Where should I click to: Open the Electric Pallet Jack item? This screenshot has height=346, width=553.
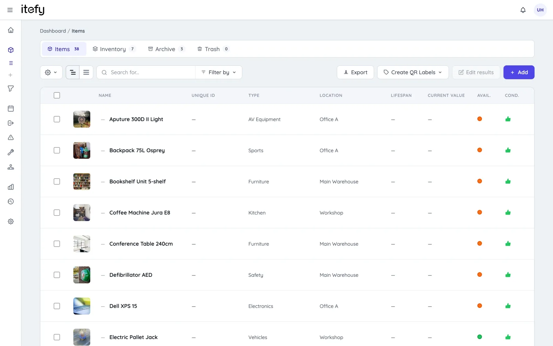click(x=133, y=337)
